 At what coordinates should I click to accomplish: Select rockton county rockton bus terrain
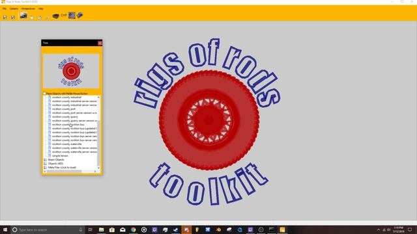click(x=68, y=124)
